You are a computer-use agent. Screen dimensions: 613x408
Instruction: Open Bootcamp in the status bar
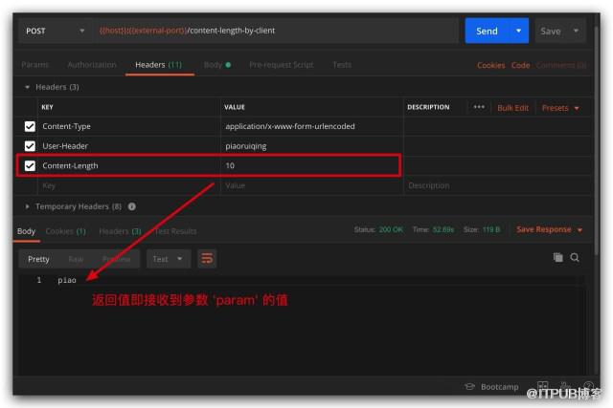(491, 387)
